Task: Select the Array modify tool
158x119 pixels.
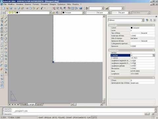Action: (x=2, y=32)
